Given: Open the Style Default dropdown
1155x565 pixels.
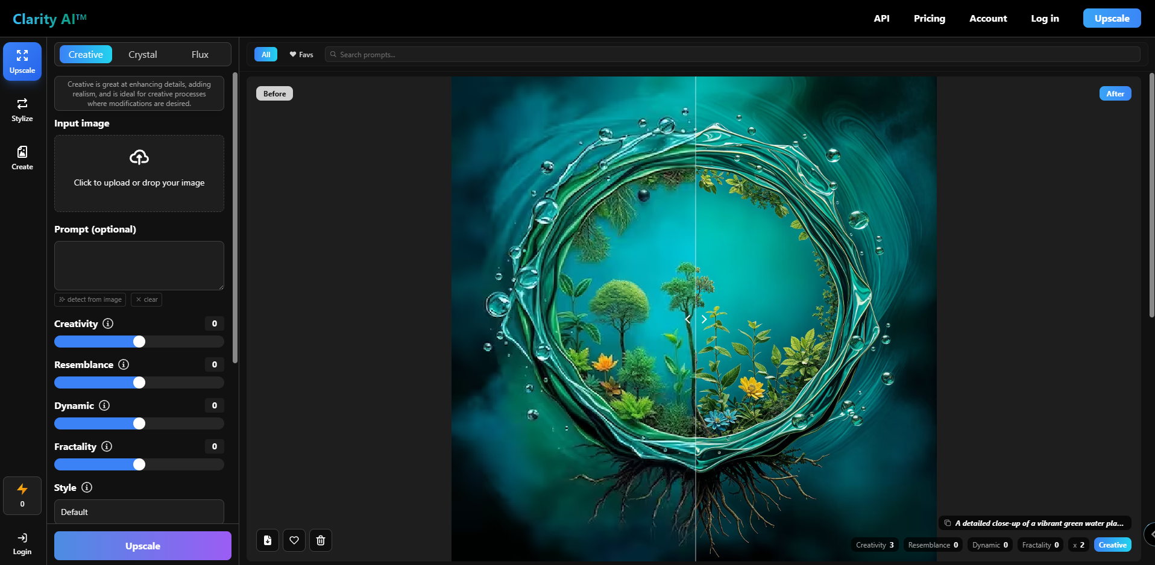Looking at the screenshot, I should click(139, 512).
